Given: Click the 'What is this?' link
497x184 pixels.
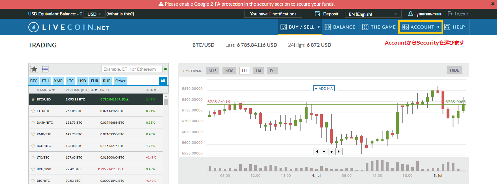Looking at the screenshot, I should click(120, 14).
